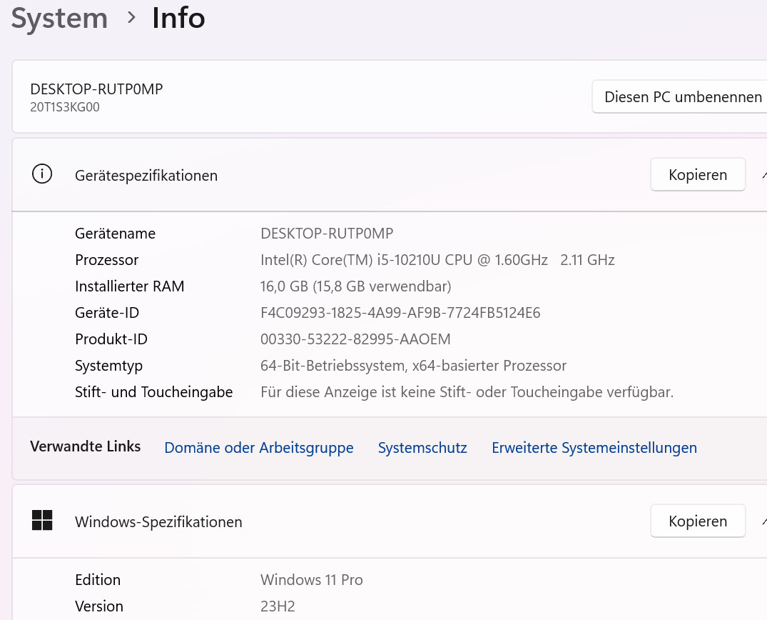Click the info circle icon beside Gerätespezifikationen
This screenshot has width=767, height=620.
pos(42,174)
